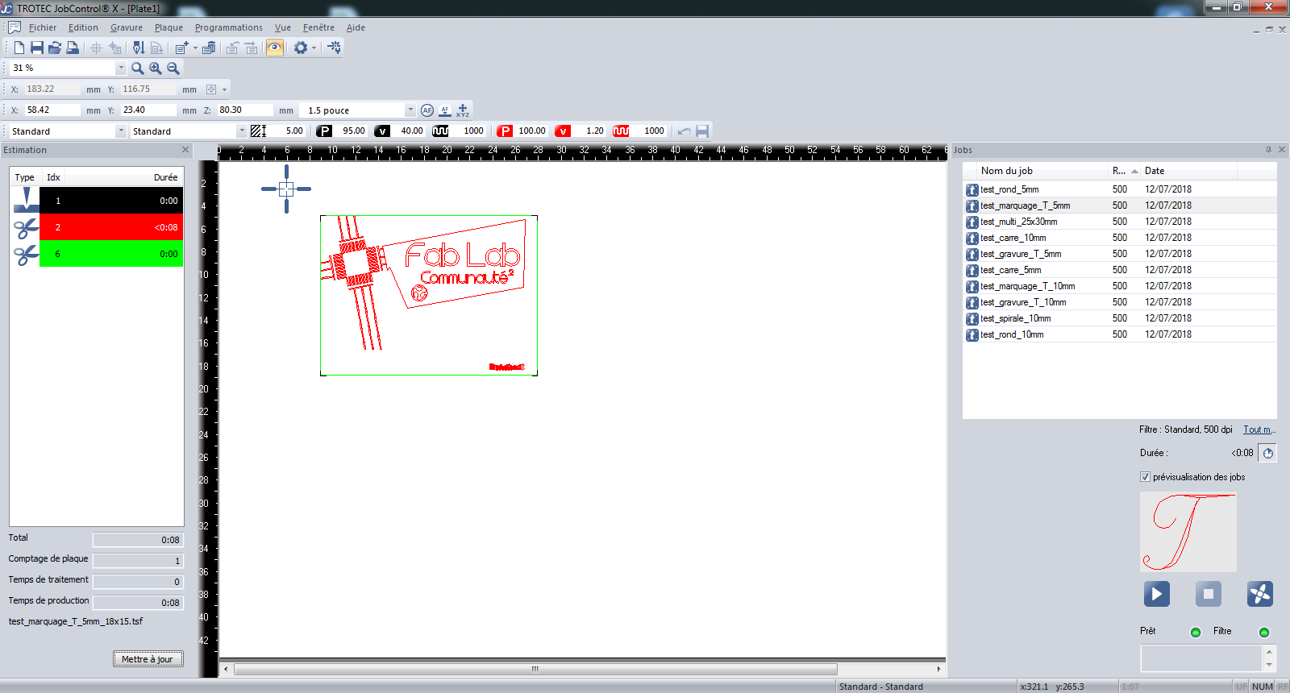Expand the first Standard material dropdown
Screen dimensions: 1290x693
(121, 131)
